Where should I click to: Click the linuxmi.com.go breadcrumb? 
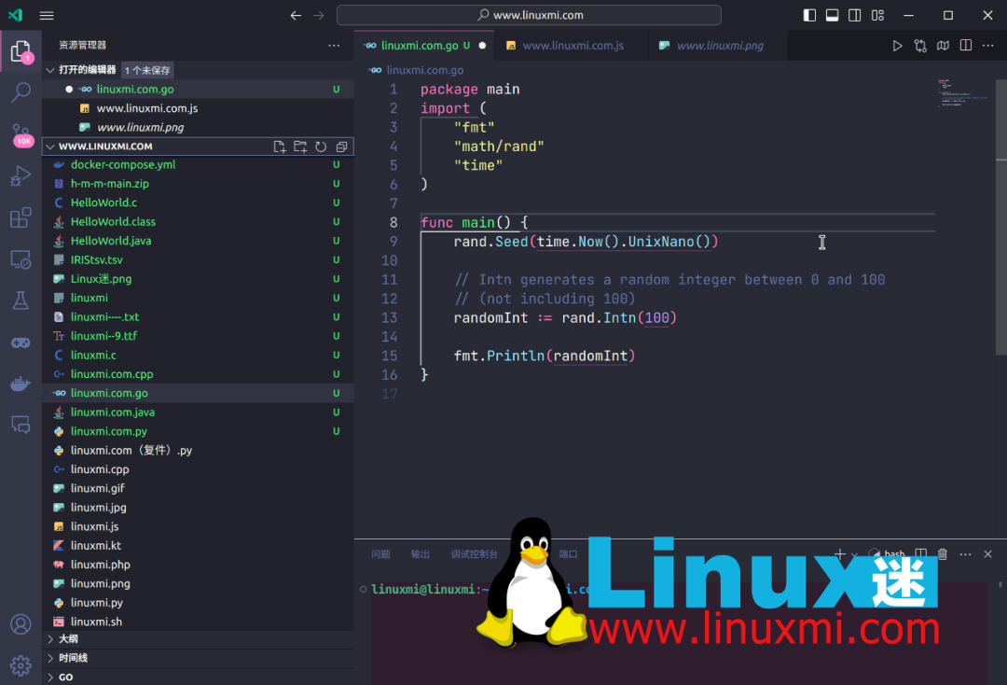coord(424,70)
